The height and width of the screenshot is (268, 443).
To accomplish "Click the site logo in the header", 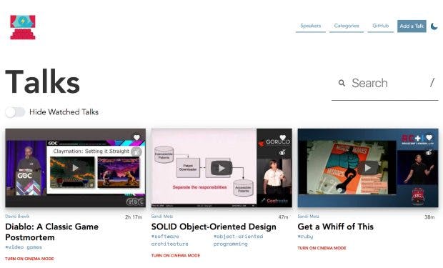I will (23, 27).
